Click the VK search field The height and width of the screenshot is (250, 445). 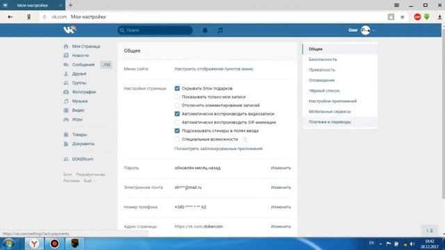pos(155,31)
